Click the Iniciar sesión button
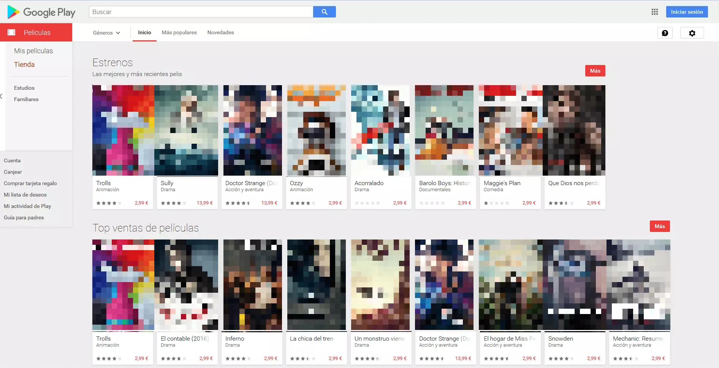Viewport: 719px width, 368px height. point(687,12)
